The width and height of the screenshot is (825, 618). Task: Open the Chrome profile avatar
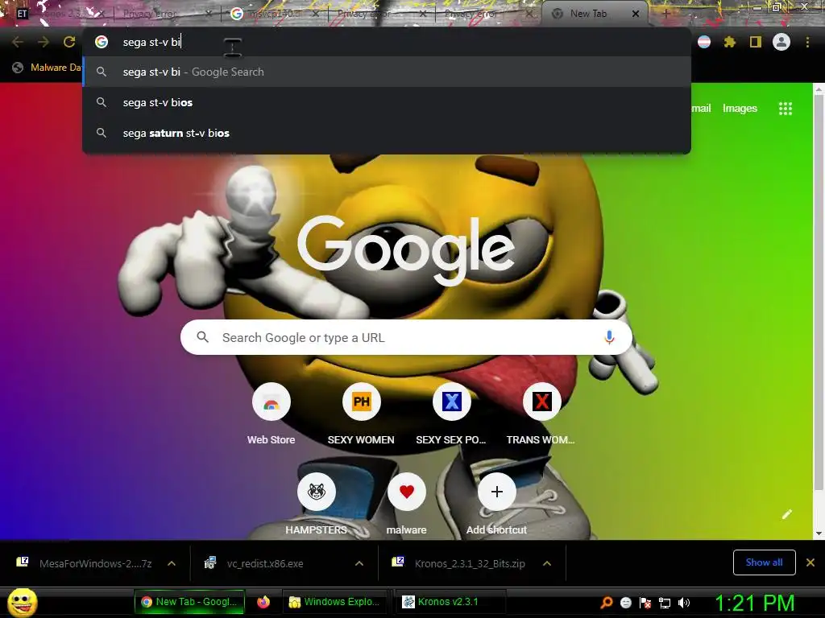click(781, 42)
